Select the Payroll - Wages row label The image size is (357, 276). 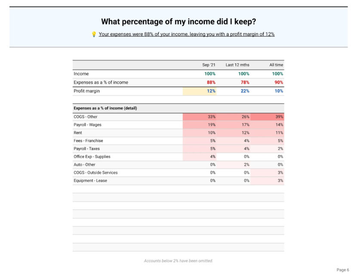87,125
